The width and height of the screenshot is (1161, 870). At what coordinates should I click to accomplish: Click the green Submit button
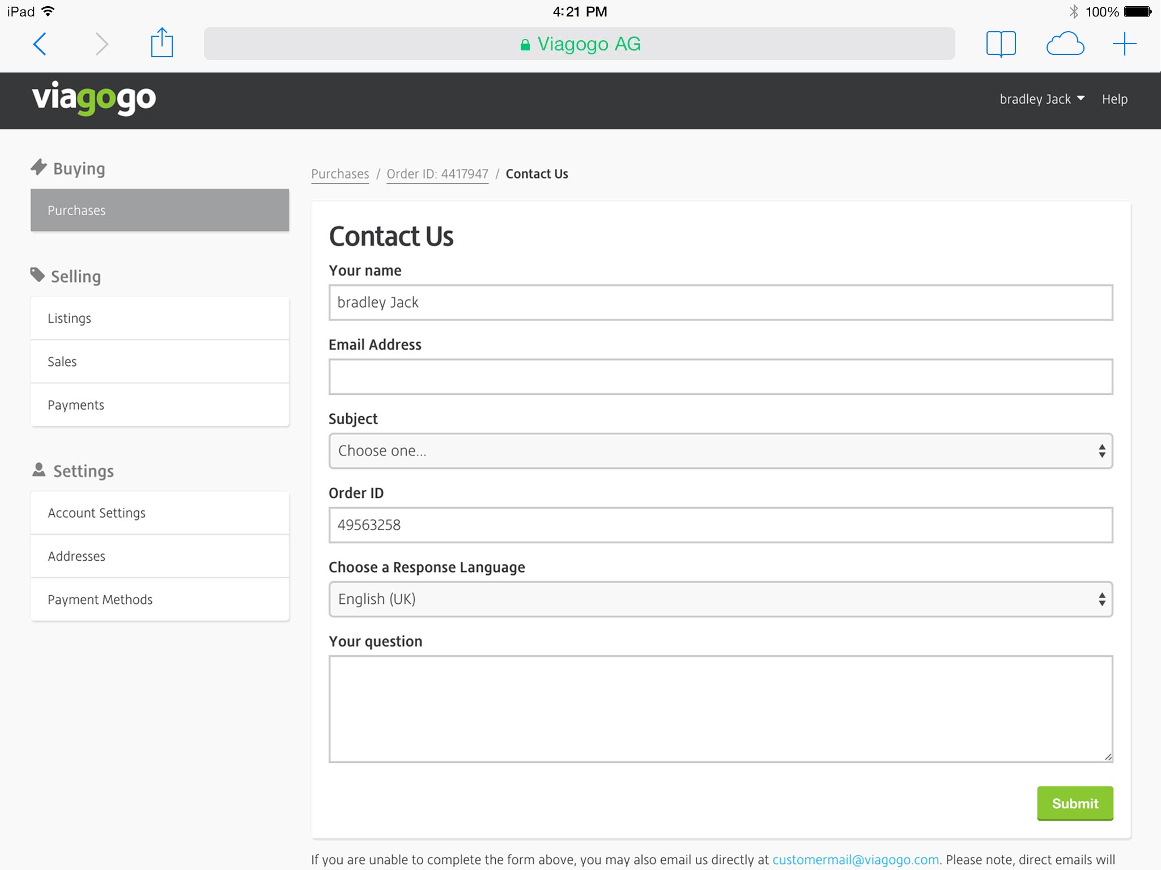coord(1074,803)
